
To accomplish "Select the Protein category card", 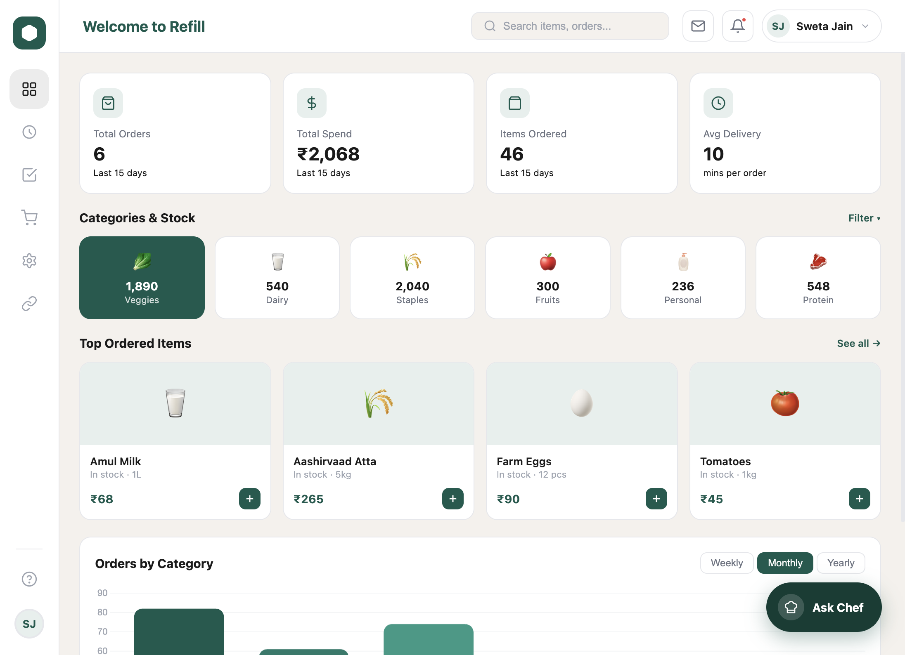I will click(x=818, y=278).
